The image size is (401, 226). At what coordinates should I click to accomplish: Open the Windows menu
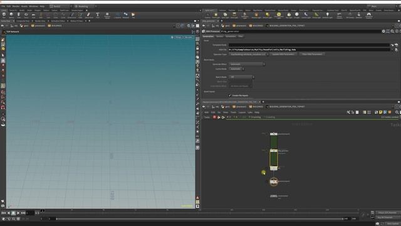pos(33,6)
